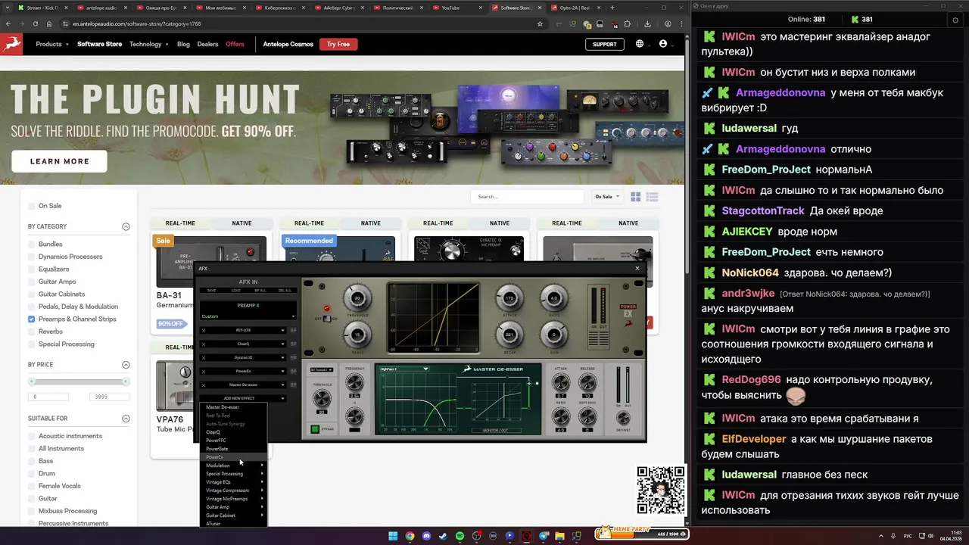Screen dimensions: 969x545
Task: Expand the Technology menu
Action: click(x=148, y=44)
